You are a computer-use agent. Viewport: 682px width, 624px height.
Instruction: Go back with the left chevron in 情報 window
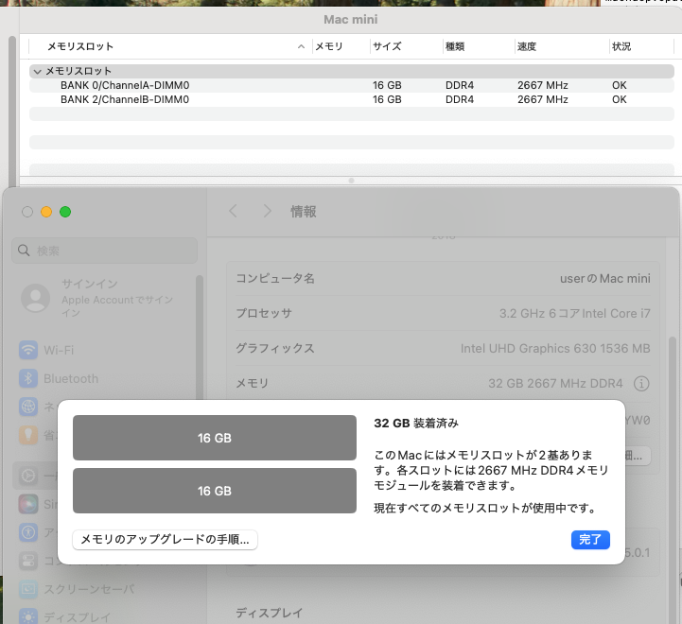[233, 212]
